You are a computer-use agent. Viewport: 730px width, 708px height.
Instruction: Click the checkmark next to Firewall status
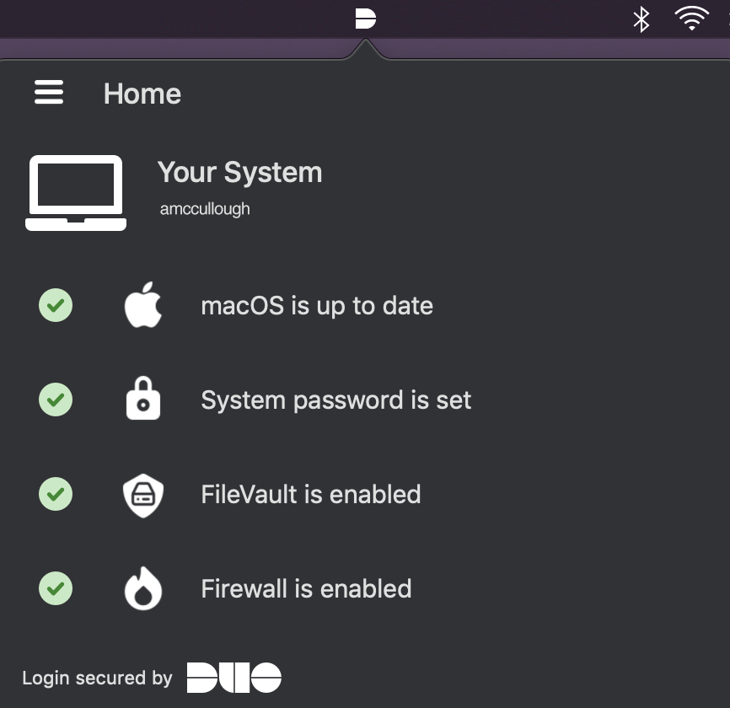(x=56, y=588)
